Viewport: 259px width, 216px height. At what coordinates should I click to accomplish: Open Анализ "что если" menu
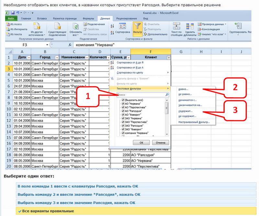point(212,34)
